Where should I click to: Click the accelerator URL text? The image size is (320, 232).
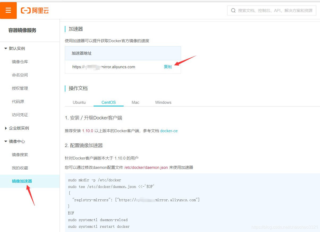[104, 67]
